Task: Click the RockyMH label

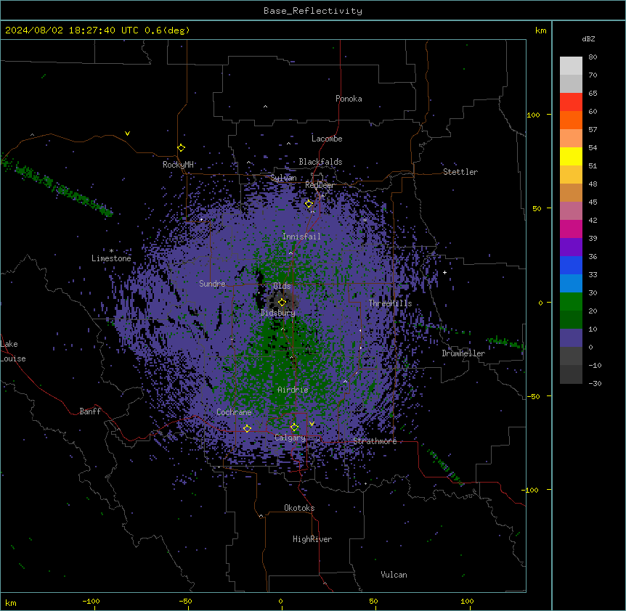Action: click(x=178, y=165)
